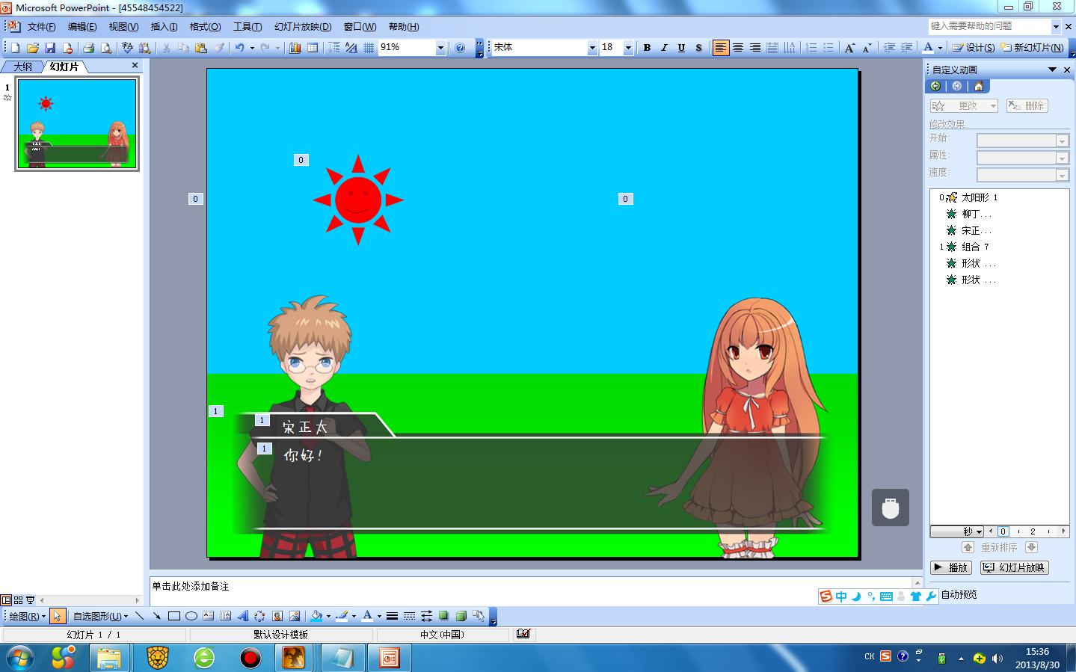Image resolution: width=1076 pixels, height=672 pixels.
Task: Toggle text Shadow formatting
Action: pyautogui.click(x=698, y=48)
